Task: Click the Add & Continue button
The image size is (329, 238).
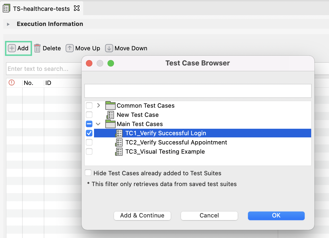Action: (x=142, y=216)
